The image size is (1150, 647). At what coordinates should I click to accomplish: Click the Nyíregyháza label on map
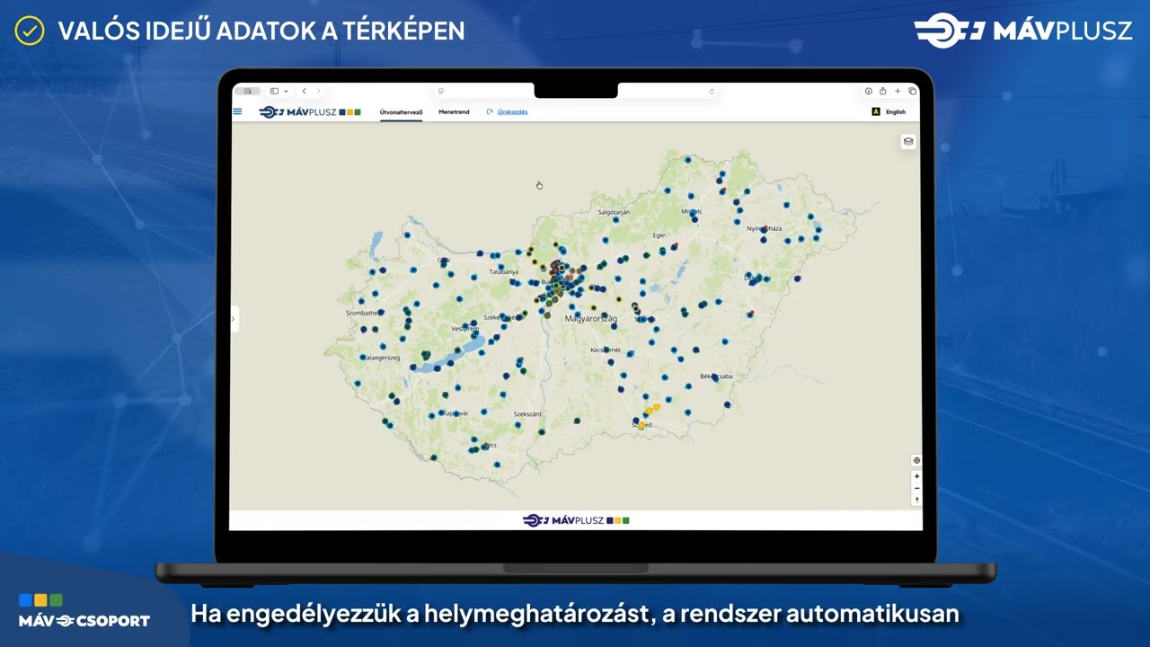[765, 228]
